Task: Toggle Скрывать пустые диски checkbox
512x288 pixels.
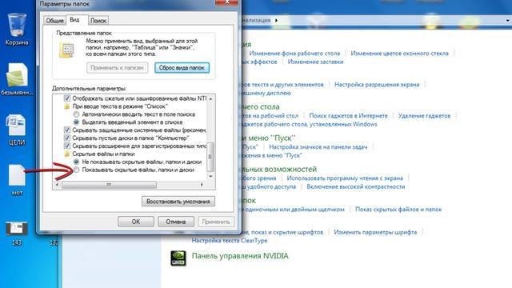Action: click(x=67, y=138)
